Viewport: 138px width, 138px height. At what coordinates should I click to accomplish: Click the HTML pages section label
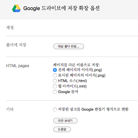[18, 66]
